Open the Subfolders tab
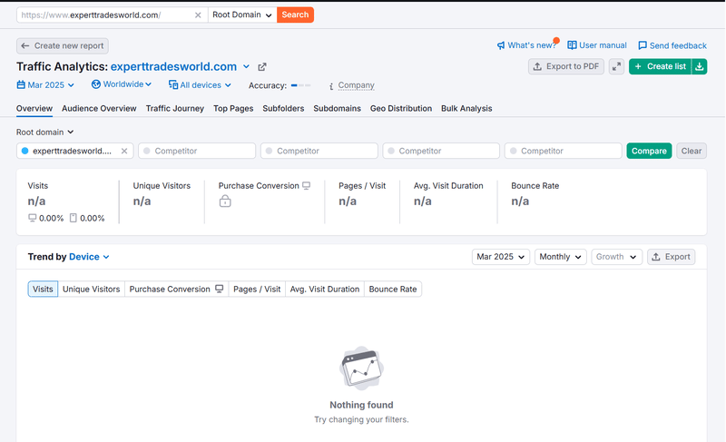726x442 pixels. (283, 108)
